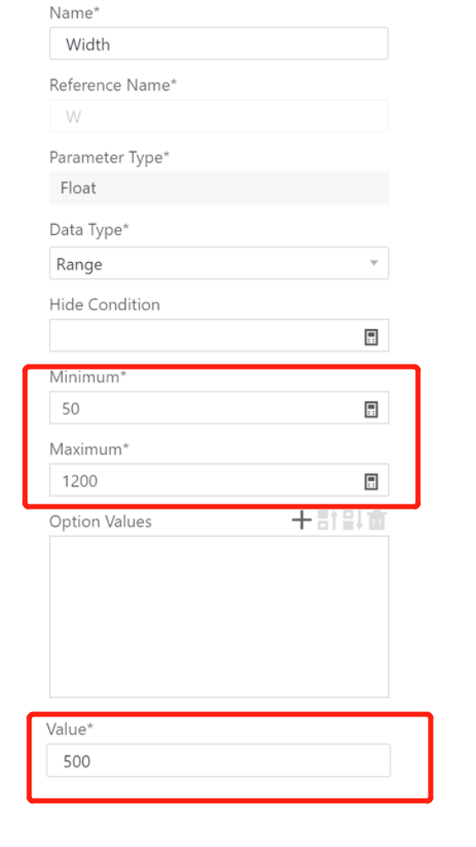Viewport: 476px width, 847px height.
Task: Click the Value field showing 500
Action: point(218,761)
